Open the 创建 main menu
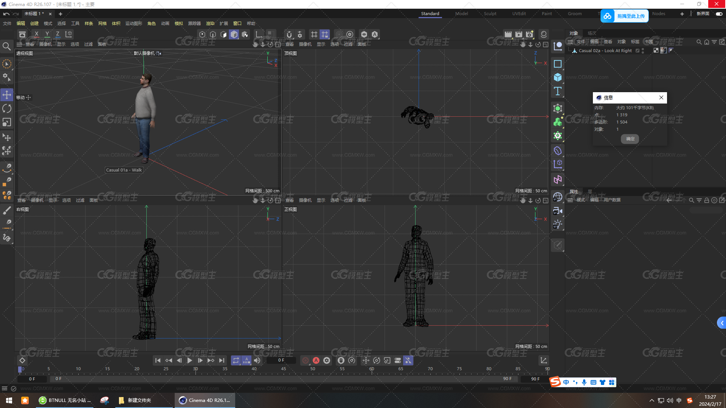Image resolution: width=726 pixels, height=408 pixels. coord(34,23)
